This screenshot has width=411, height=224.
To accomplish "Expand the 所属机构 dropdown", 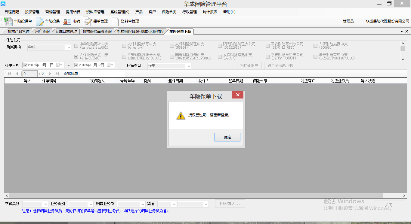I will coord(69,47).
